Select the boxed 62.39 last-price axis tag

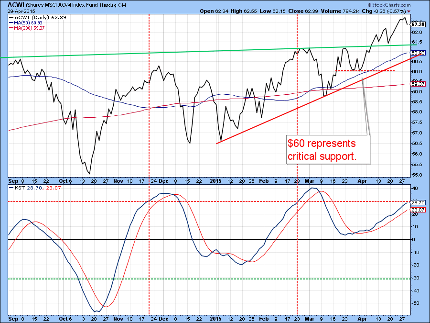[x=418, y=24]
